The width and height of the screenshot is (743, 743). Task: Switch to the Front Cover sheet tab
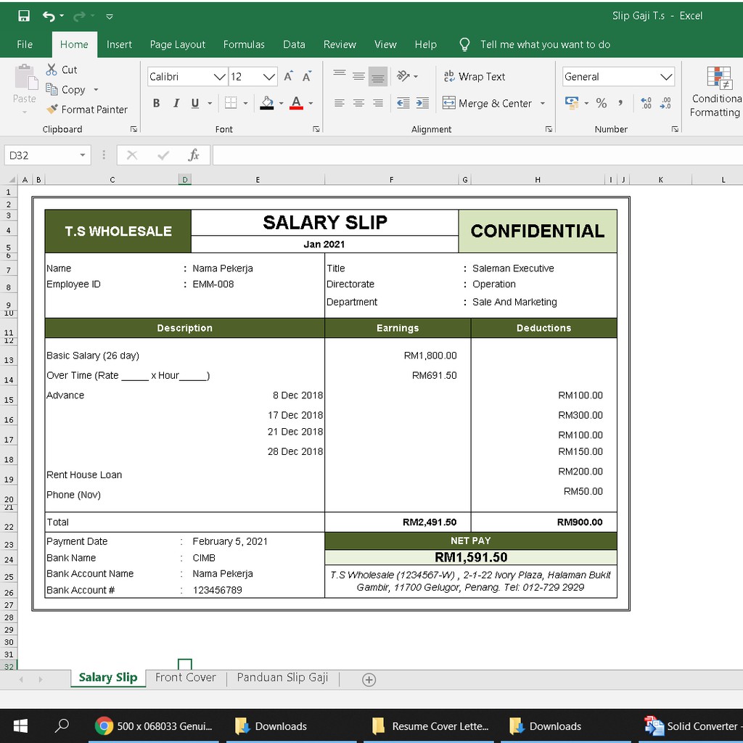(186, 678)
